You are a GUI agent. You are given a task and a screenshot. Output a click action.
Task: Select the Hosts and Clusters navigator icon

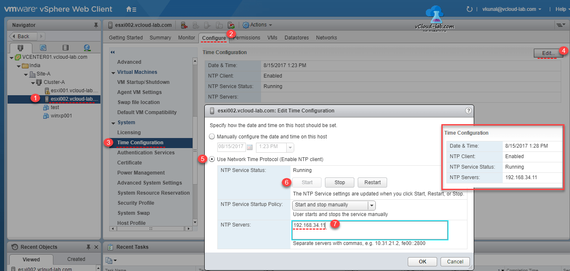pyautogui.click(x=21, y=47)
